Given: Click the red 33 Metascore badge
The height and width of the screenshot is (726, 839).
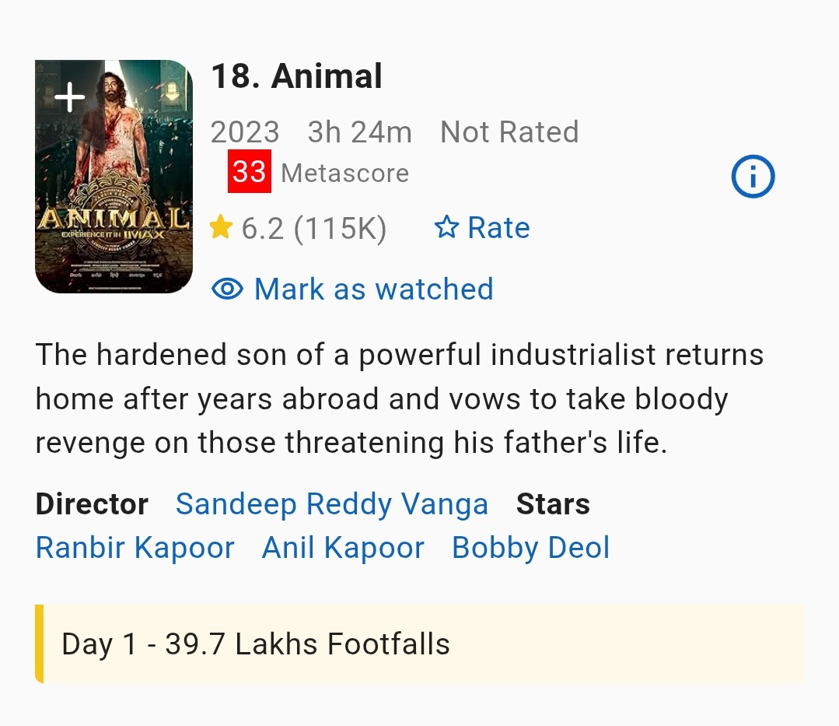Looking at the screenshot, I should (x=249, y=172).
